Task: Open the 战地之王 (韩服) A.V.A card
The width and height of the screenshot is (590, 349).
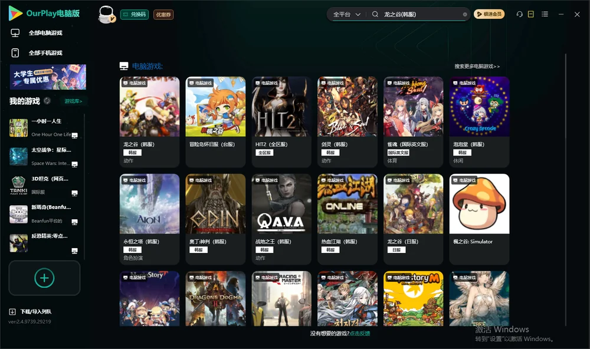Action: pos(281,219)
